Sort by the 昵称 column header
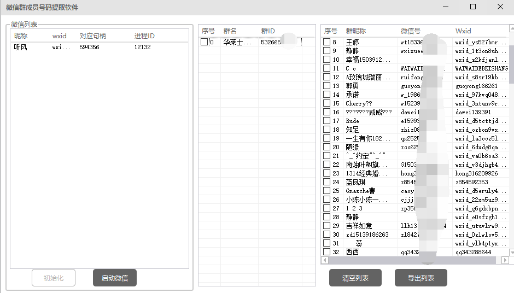514x293 pixels. point(21,36)
